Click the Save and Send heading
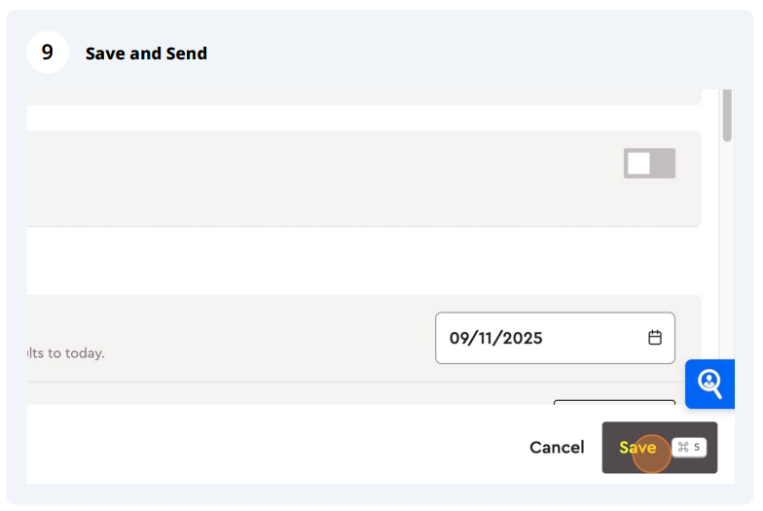The height and width of the screenshot is (511, 763). (146, 53)
